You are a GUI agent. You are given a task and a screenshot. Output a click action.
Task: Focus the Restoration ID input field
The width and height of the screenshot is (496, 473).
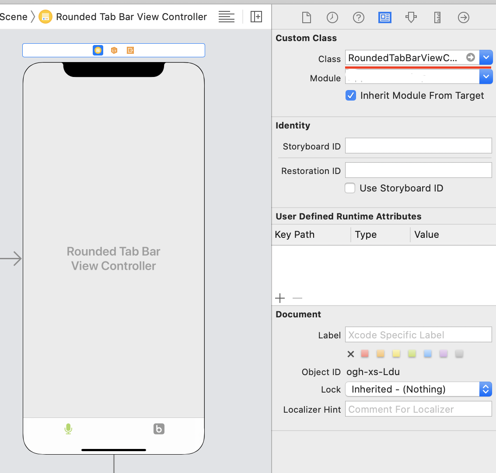pyautogui.click(x=419, y=170)
